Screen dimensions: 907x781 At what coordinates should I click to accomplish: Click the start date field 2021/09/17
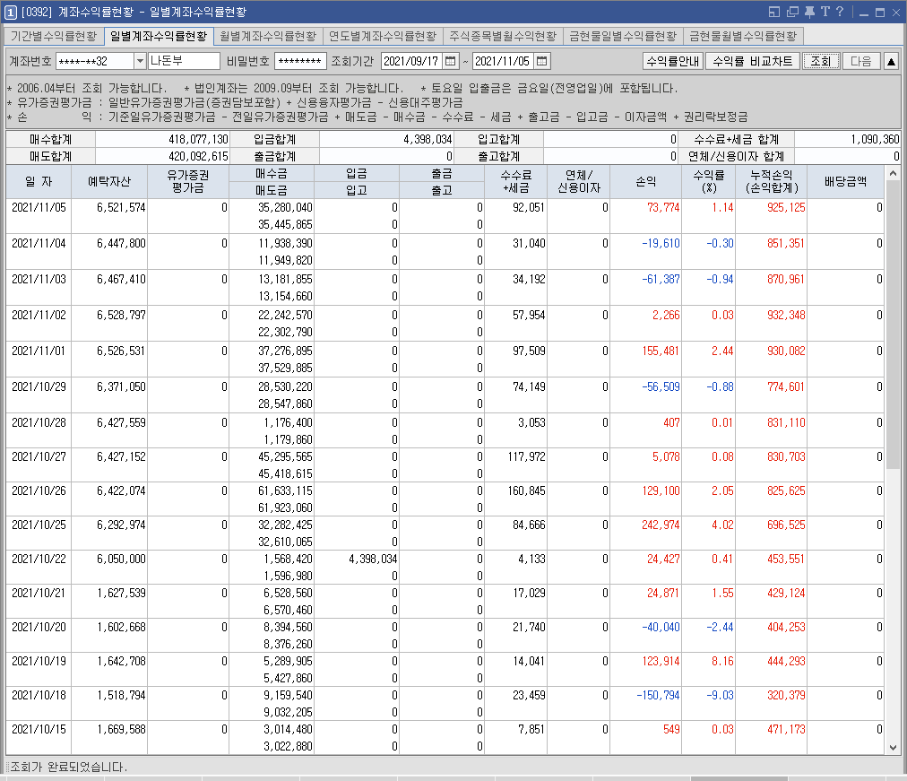(412, 61)
